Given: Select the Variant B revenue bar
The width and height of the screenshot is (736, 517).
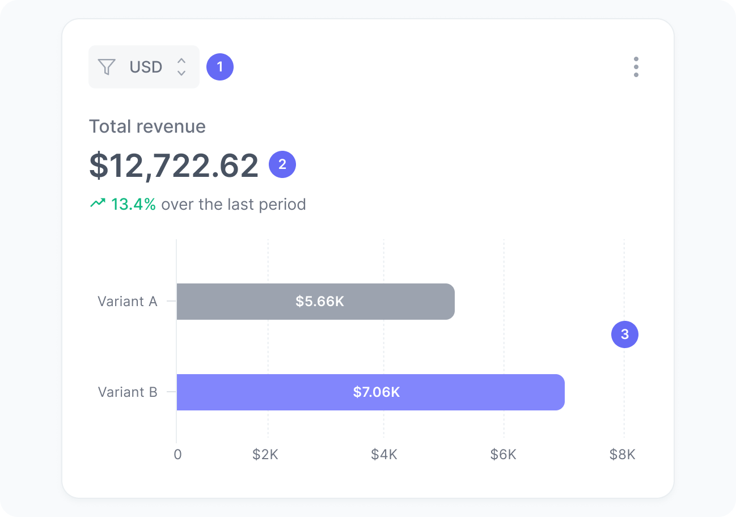Looking at the screenshot, I should tap(371, 392).
